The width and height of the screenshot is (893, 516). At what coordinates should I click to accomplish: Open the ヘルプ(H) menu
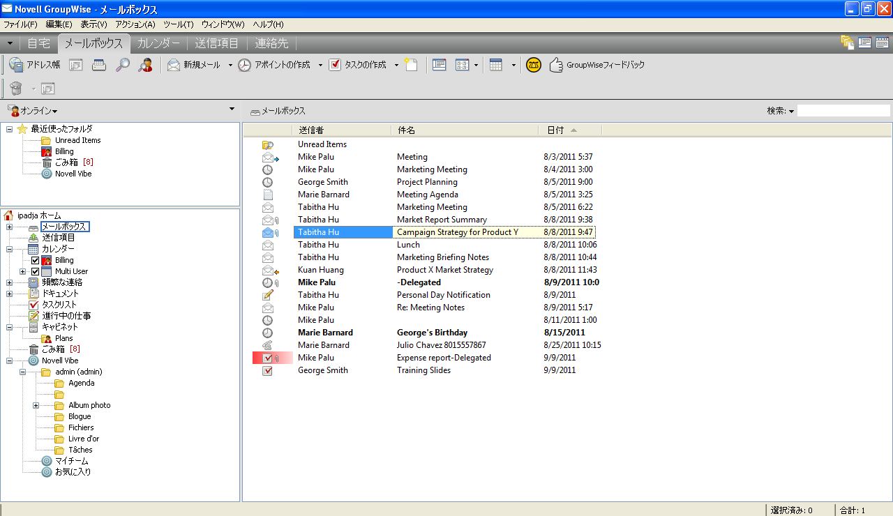tap(268, 24)
